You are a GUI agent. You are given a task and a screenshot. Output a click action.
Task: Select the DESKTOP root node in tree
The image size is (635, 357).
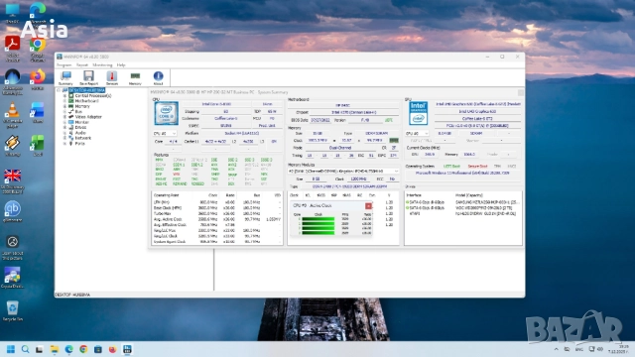86,90
